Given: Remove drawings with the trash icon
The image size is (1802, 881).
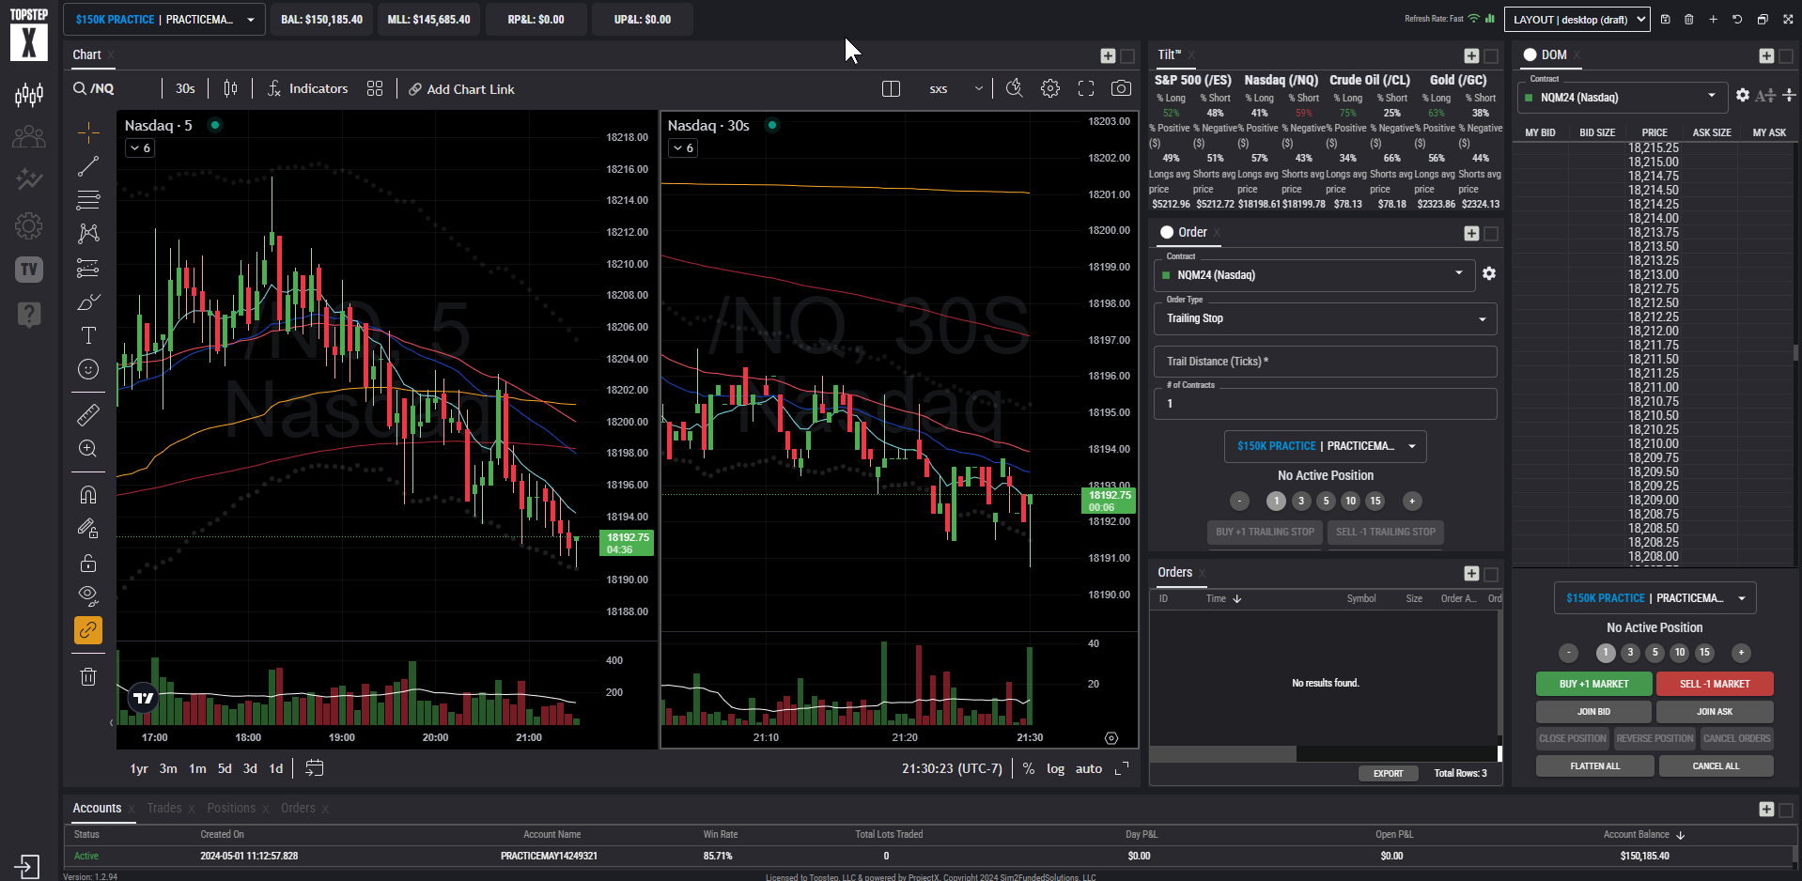Looking at the screenshot, I should [x=88, y=676].
